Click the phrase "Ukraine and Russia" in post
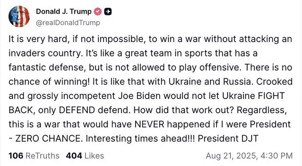 (210, 82)
